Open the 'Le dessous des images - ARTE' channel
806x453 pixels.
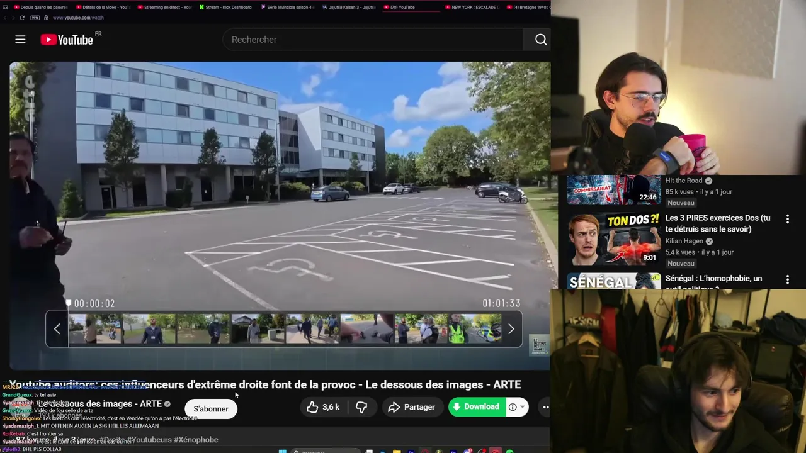pos(101,404)
